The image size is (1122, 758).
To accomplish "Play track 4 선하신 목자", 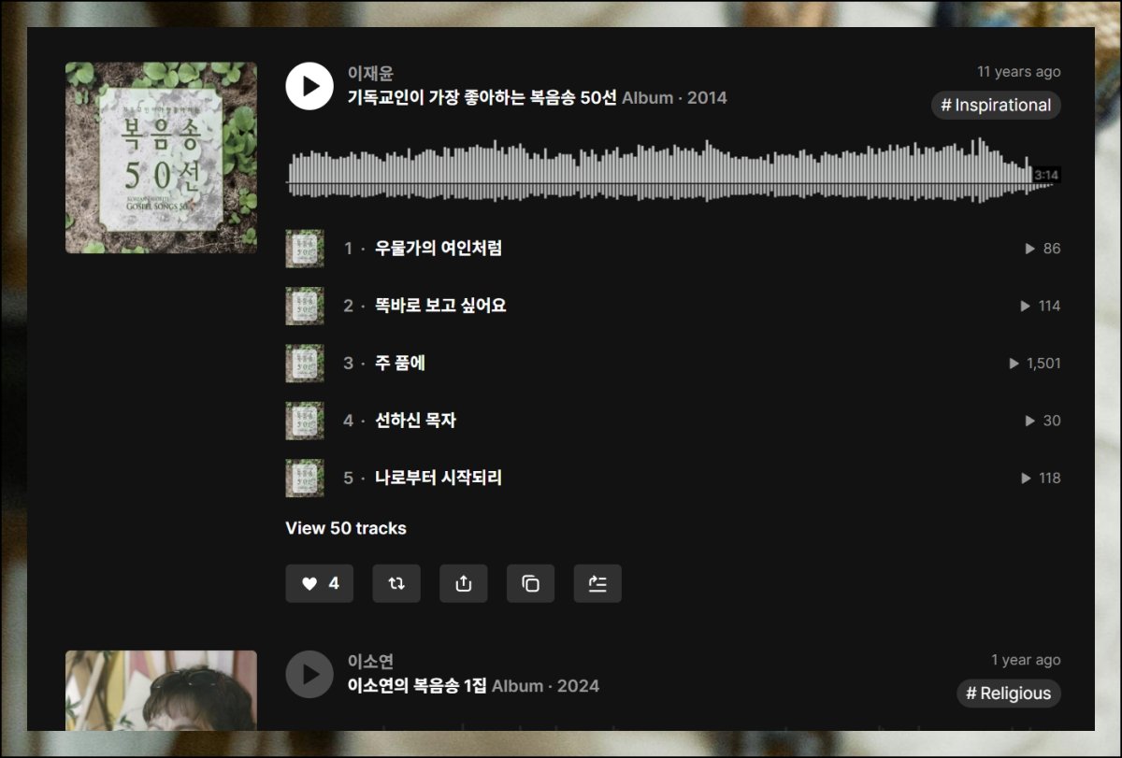I will [415, 421].
